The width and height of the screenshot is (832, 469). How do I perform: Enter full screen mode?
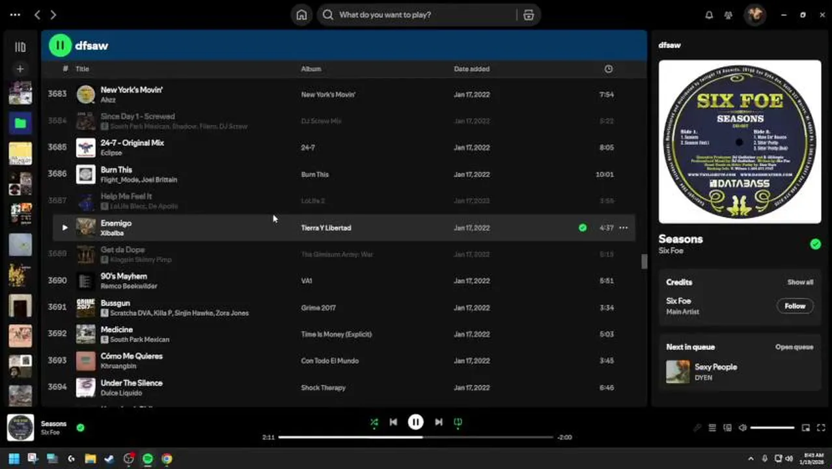[x=821, y=428]
